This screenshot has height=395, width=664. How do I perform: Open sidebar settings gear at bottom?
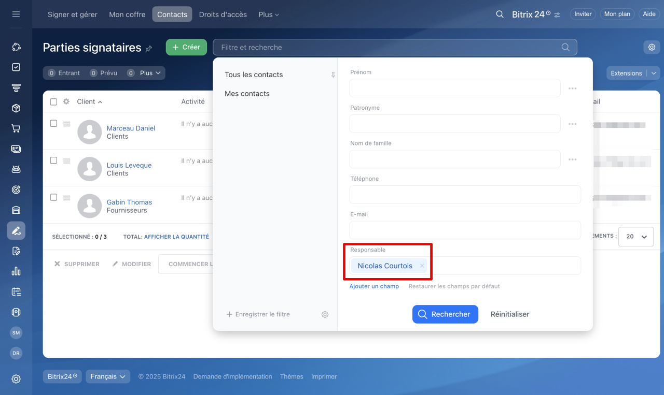coord(16,379)
